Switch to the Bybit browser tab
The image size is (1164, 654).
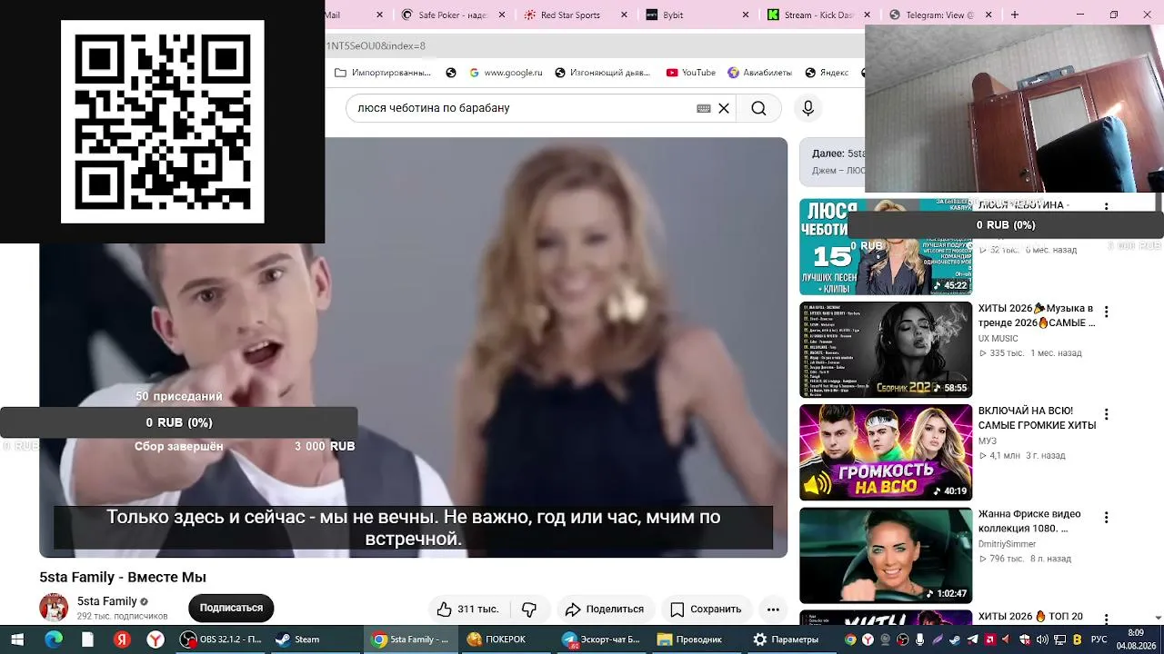(697, 15)
